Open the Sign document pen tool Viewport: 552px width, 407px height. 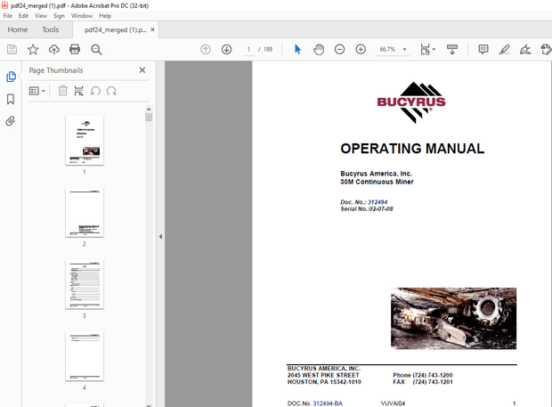coord(525,49)
